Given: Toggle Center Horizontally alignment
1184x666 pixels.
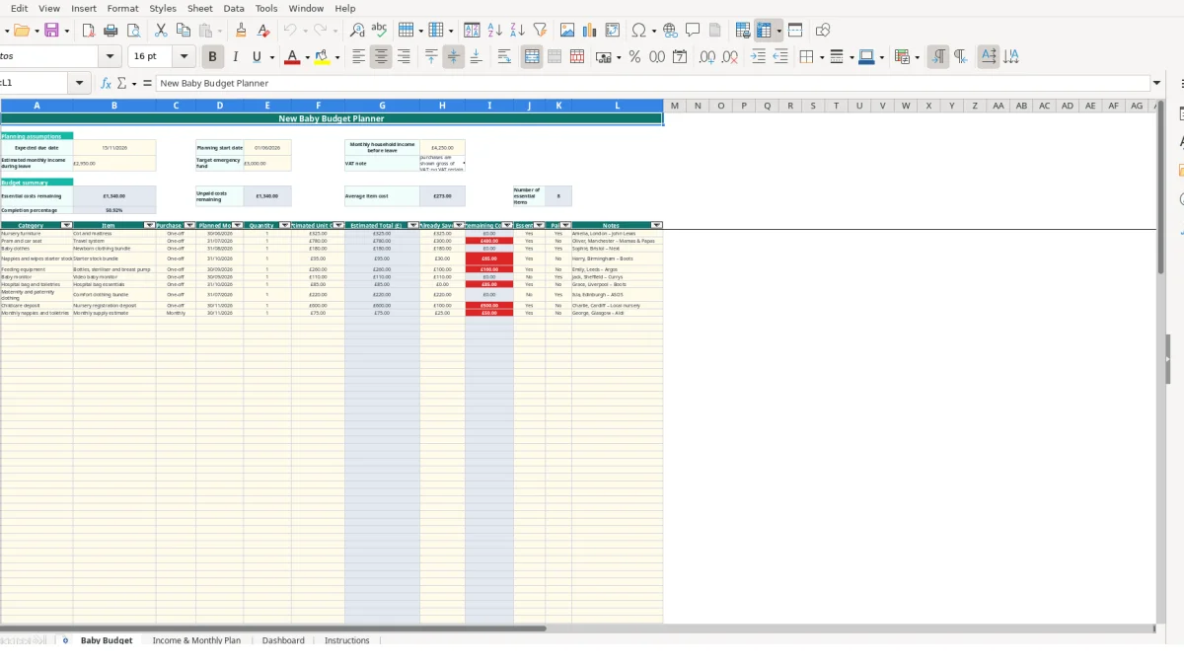Looking at the screenshot, I should (381, 57).
